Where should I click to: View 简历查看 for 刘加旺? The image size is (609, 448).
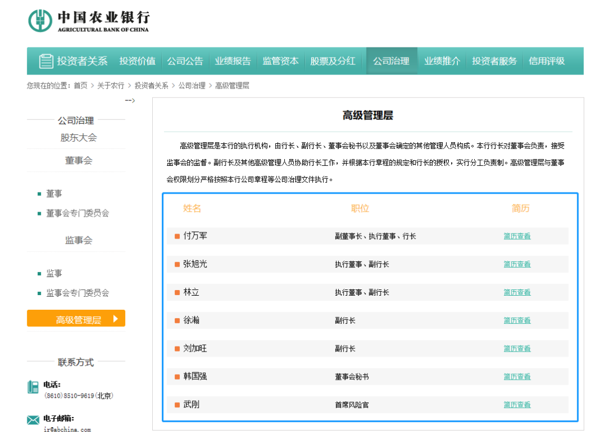(517, 349)
